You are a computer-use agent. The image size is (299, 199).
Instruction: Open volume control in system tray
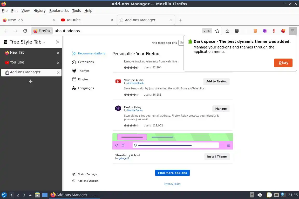click(x=260, y=195)
